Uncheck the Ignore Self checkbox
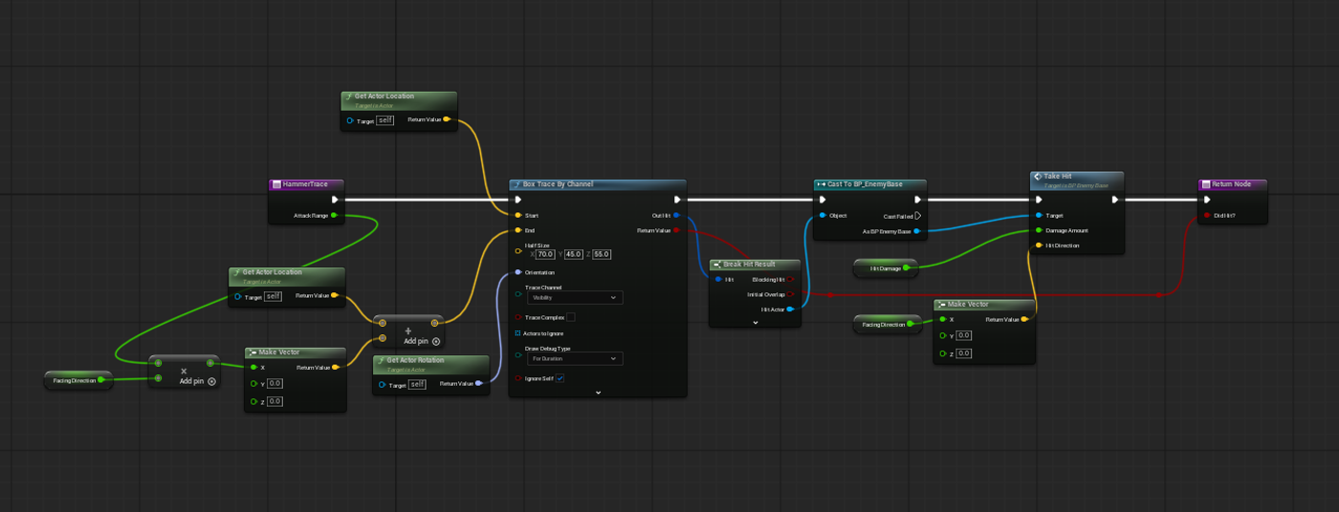Screen dimensions: 1339x512 560,378
